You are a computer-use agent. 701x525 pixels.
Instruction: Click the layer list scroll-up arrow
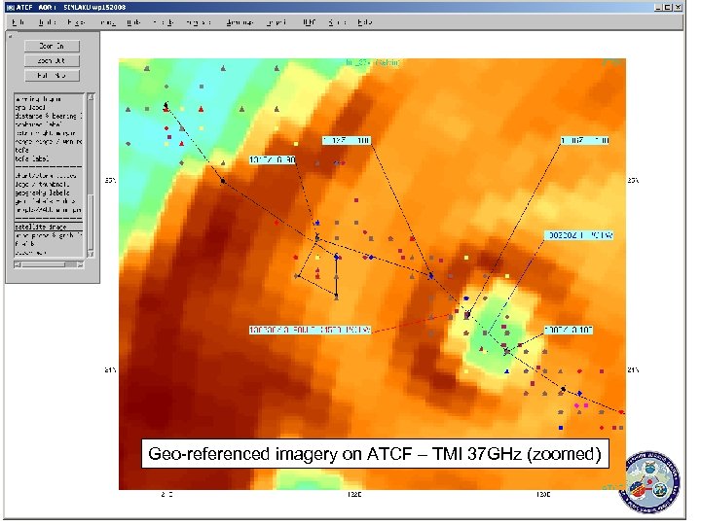[91, 97]
